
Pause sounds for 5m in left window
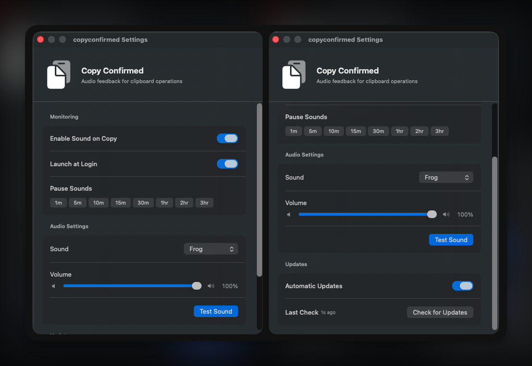click(78, 203)
